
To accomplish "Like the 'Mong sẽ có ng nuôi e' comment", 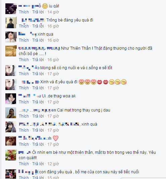I will click(24, 74).
